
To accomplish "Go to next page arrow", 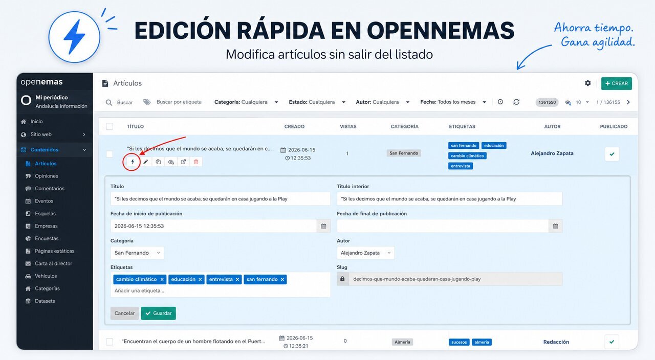I will point(628,102).
